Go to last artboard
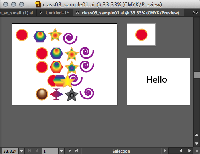This screenshot has width=200, height=154. (x=76, y=151)
